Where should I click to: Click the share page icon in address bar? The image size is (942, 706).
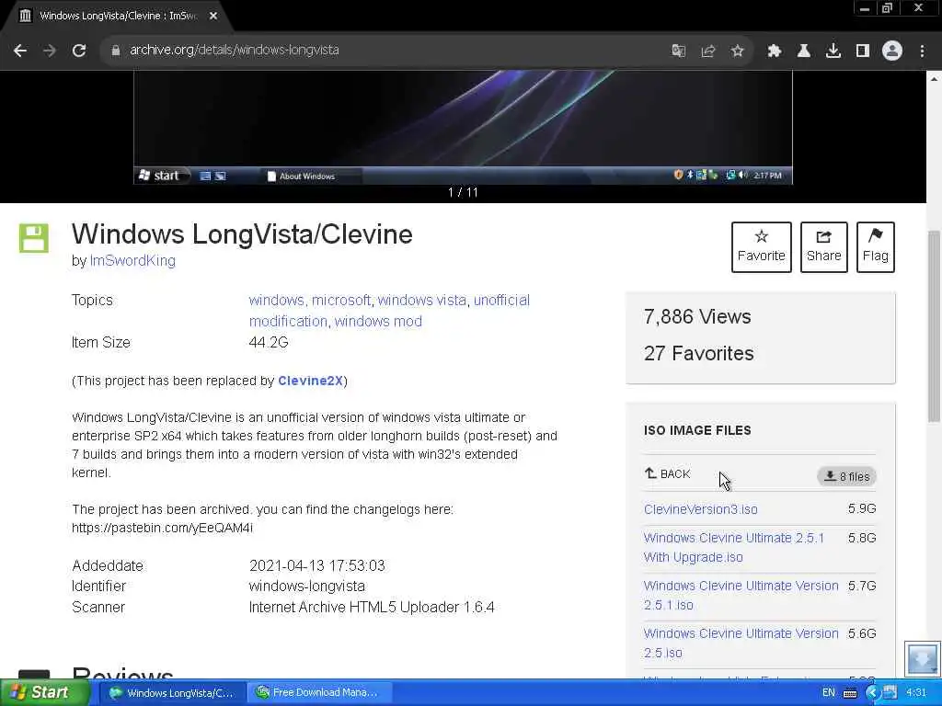pyautogui.click(x=708, y=51)
